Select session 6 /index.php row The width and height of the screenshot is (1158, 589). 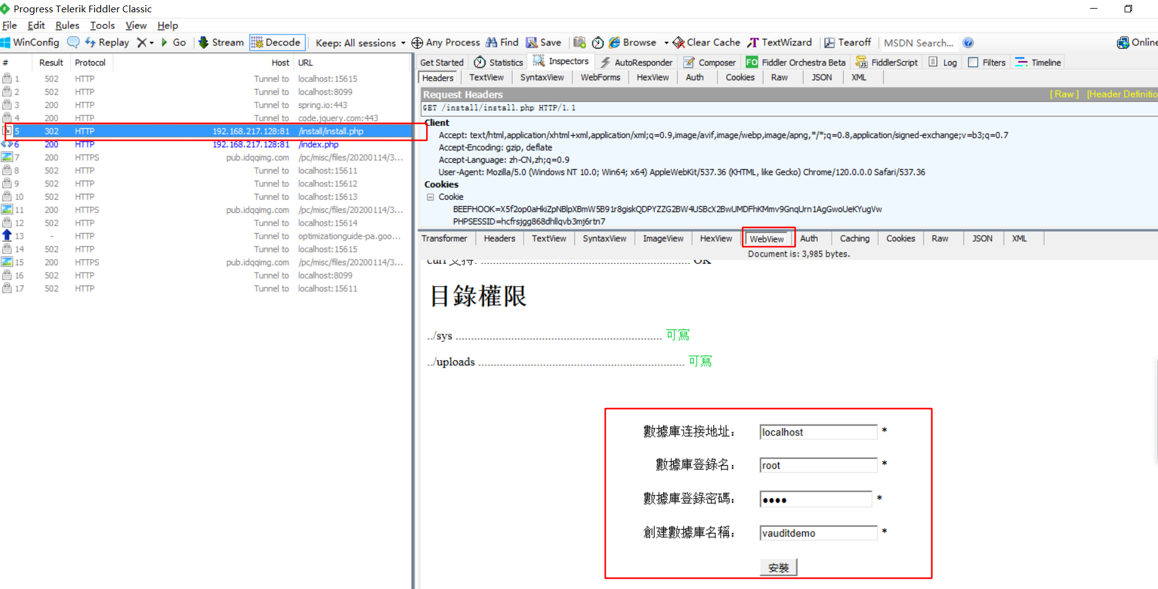coord(206,144)
